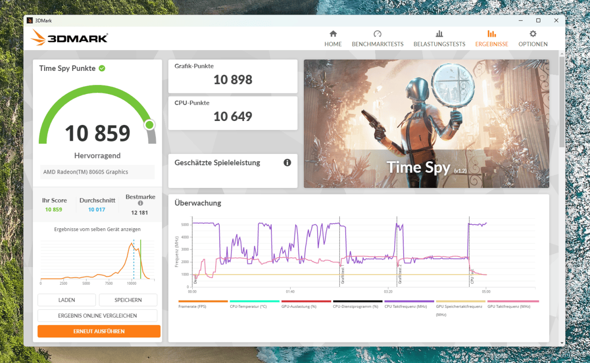
Task: Click AMD Radeon(TM) 8060S Graphics label
Action: tap(86, 172)
